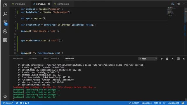This screenshot has width=187, height=105.
Task: Change end of line sequence 'LF'
Action: (165, 103)
